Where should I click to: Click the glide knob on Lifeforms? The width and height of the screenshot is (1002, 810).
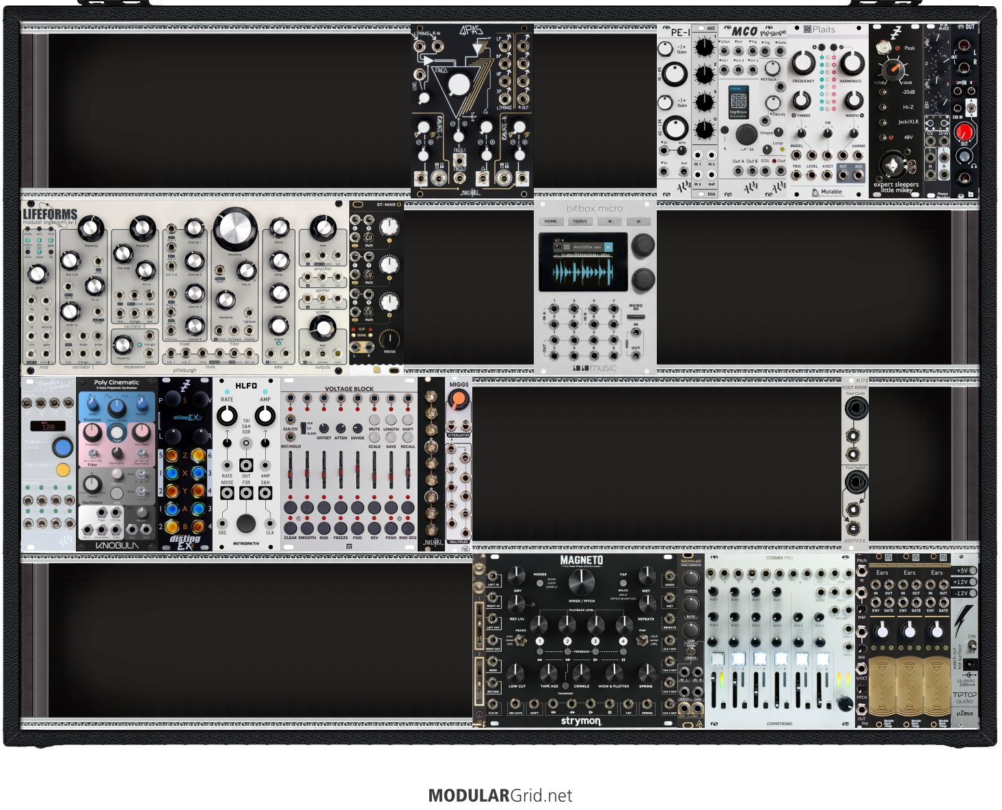(x=38, y=274)
